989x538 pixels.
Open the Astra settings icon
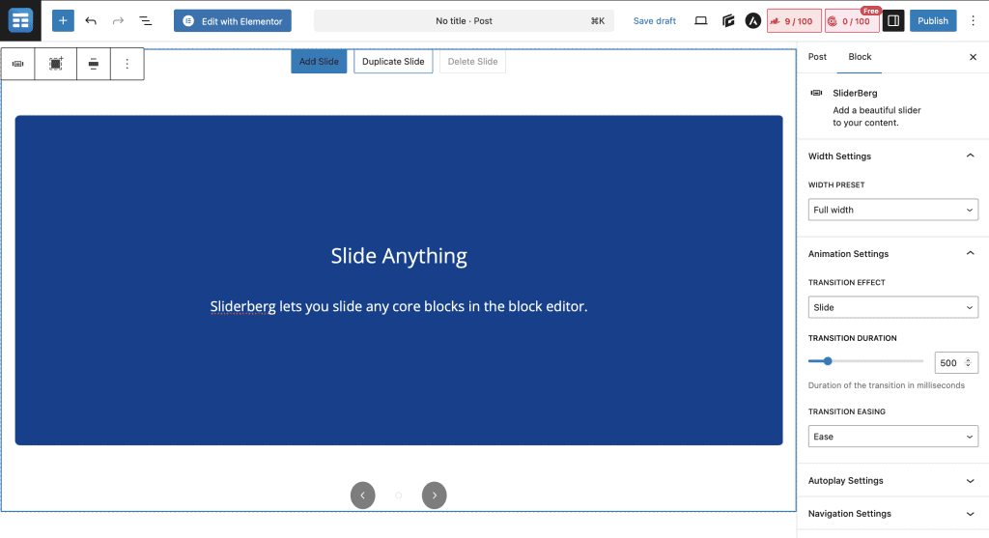tap(753, 21)
